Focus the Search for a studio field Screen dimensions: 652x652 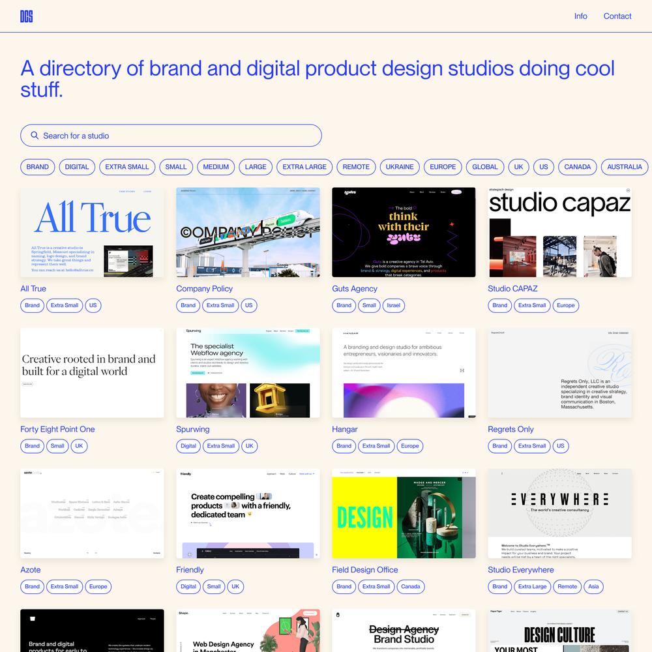point(171,136)
